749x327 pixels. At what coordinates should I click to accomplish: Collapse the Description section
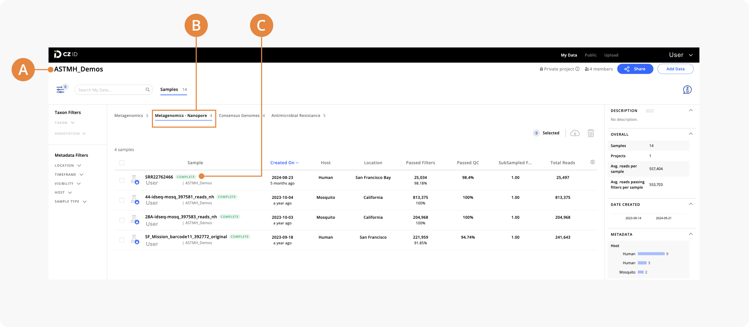coord(690,110)
